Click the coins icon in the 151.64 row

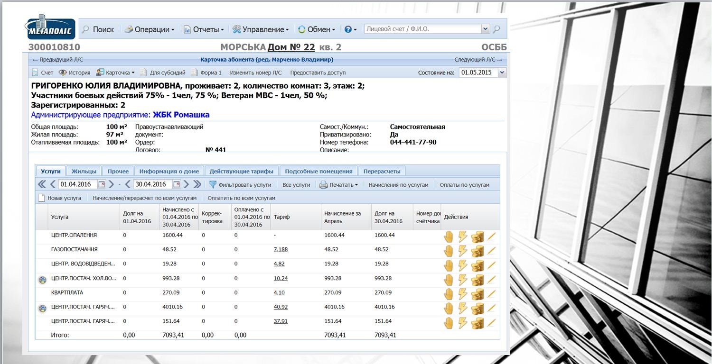478,323
